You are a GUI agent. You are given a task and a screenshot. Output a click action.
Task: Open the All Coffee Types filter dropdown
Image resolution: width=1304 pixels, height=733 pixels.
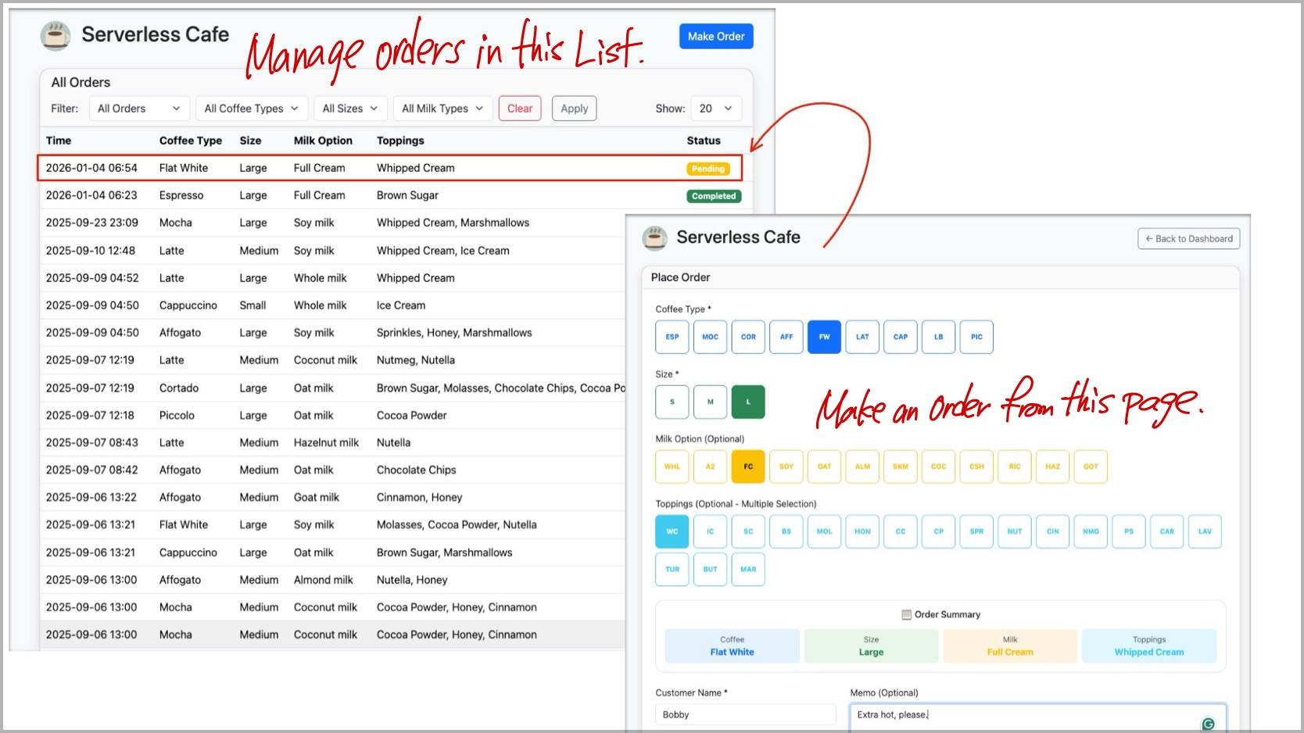click(x=251, y=109)
